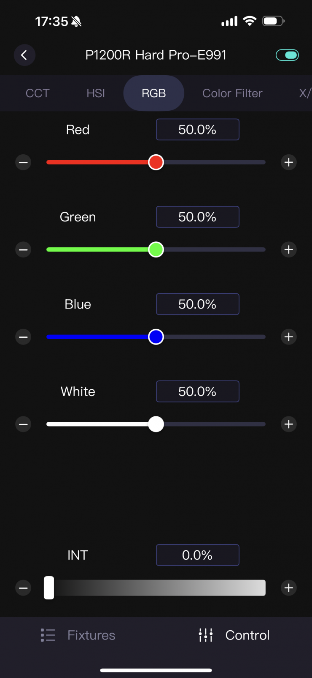This screenshot has height=678, width=312.
Task: Increase White with the plus icon
Action: pos(289,424)
